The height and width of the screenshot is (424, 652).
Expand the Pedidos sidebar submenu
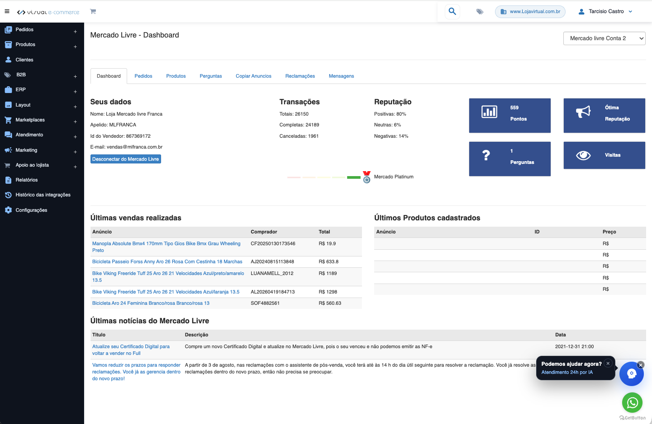76,32
